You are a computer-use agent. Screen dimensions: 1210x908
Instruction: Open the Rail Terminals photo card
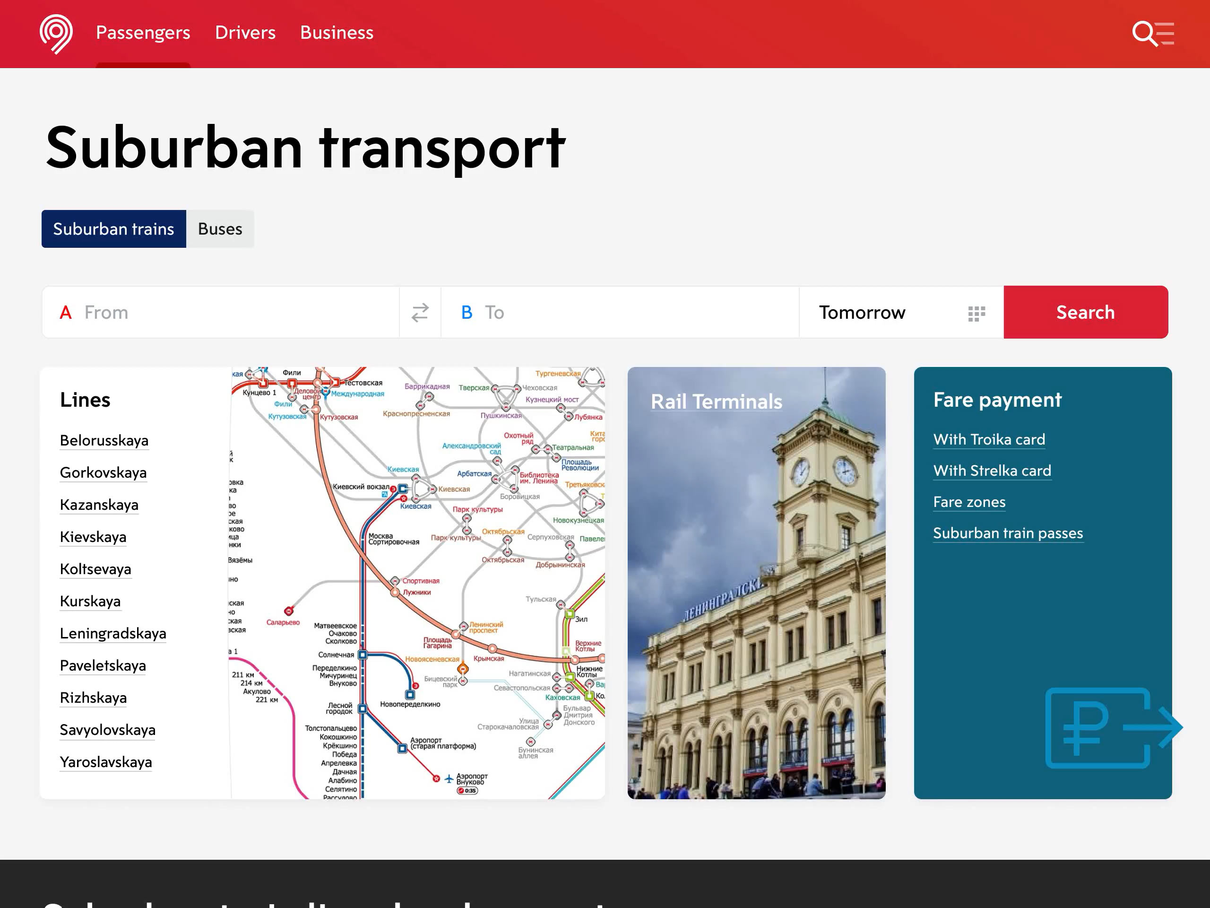pyautogui.click(x=756, y=583)
